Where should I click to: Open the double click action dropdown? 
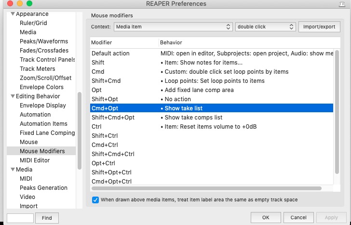[x=265, y=27]
